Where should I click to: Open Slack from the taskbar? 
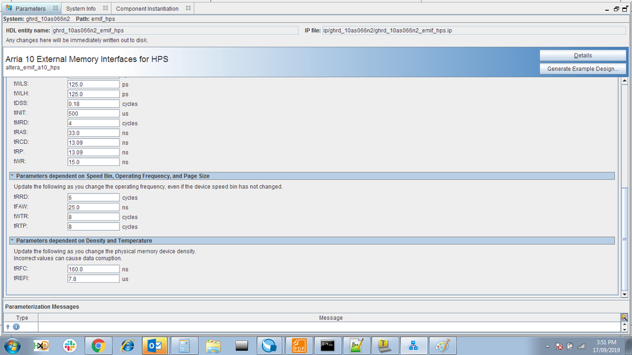tap(70, 346)
